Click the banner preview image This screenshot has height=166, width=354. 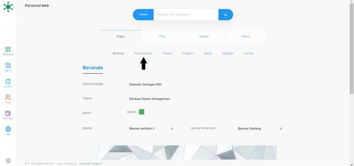pyautogui.click(x=183, y=152)
